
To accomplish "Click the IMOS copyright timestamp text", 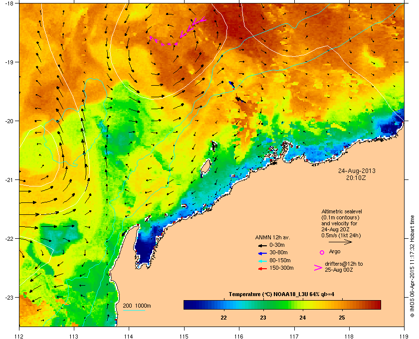I will pyautogui.click(x=412, y=267).
